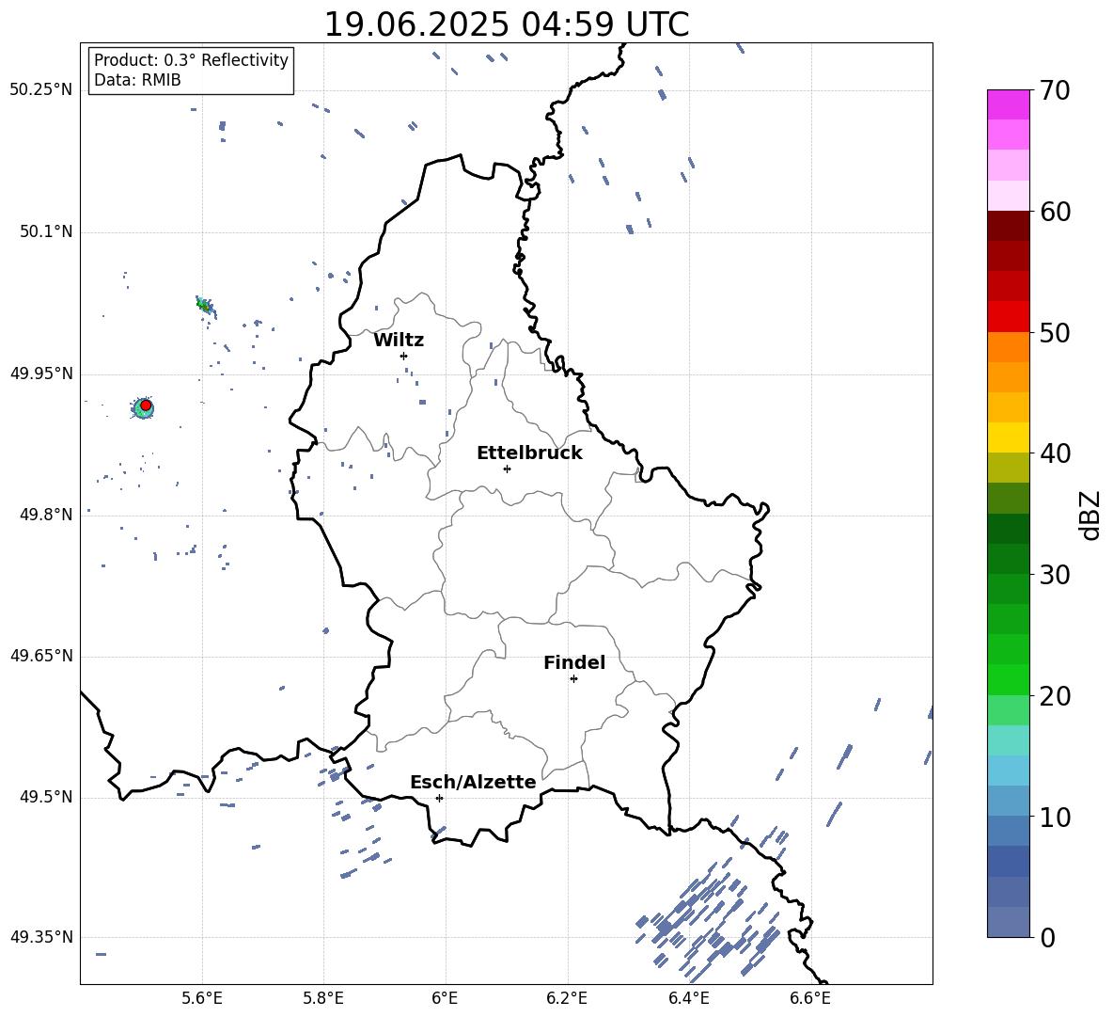Click the 50.1°N latitude tick label
This screenshot has width=1113, height=1017.
coord(46,232)
